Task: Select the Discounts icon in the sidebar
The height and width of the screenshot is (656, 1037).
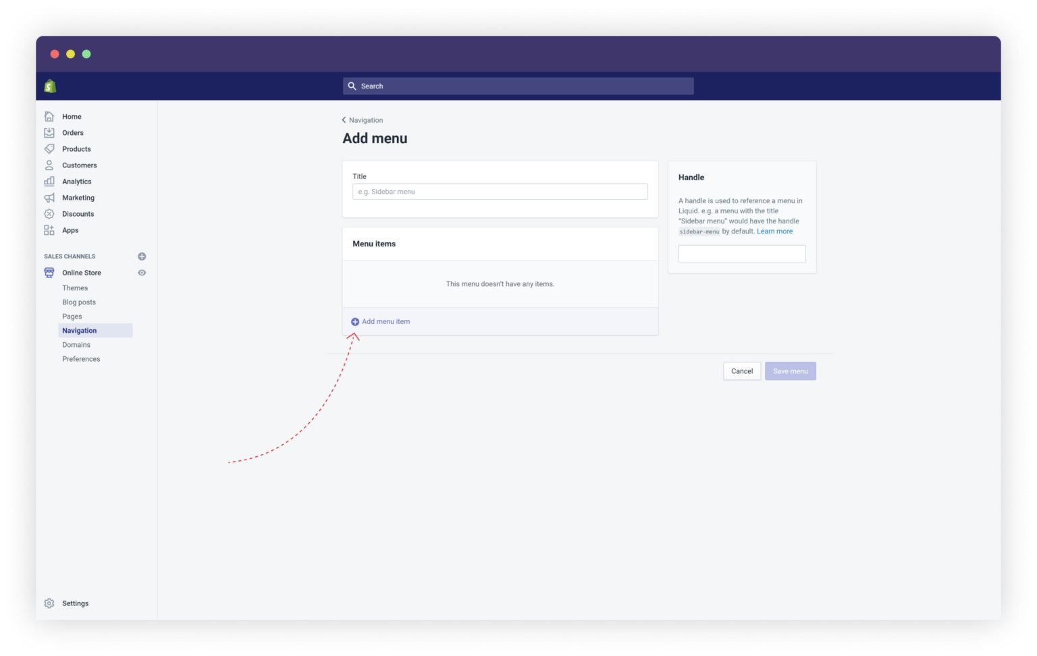Action: point(49,213)
